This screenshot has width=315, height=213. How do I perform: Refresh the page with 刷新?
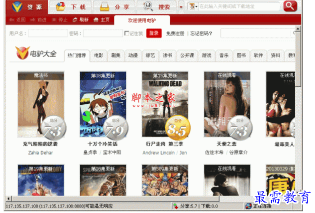[x=81, y=20]
